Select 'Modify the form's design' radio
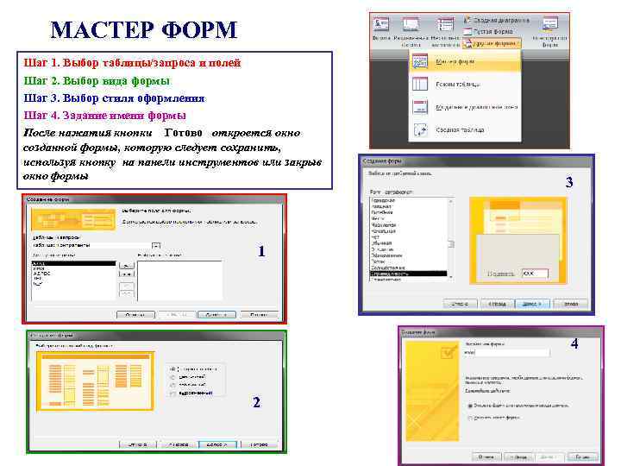 coord(470,418)
